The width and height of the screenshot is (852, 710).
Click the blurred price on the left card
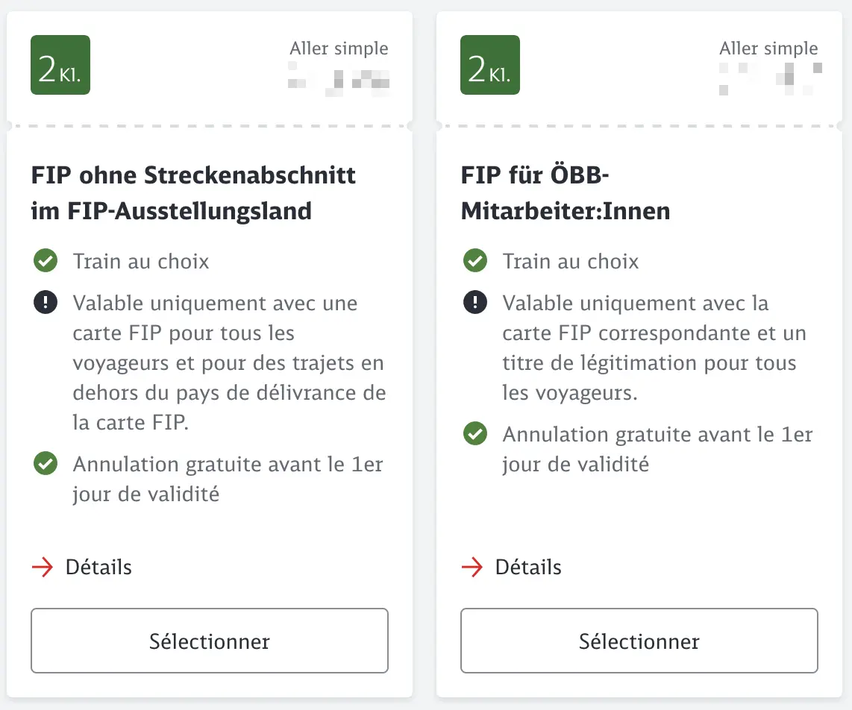(x=339, y=80)
